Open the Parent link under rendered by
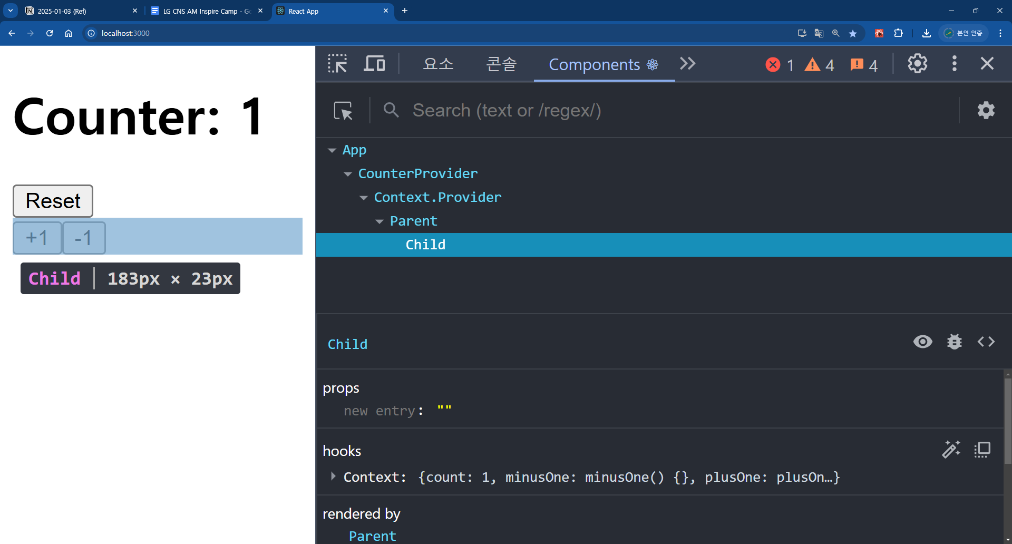 coord(372,536)
